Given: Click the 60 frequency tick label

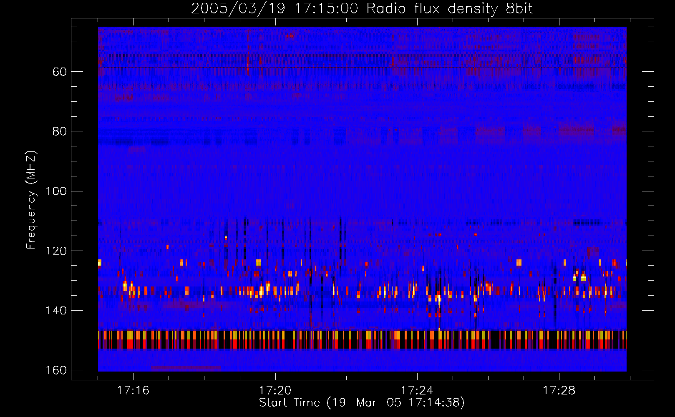Looking at the screenshot, I should [60, 72].
